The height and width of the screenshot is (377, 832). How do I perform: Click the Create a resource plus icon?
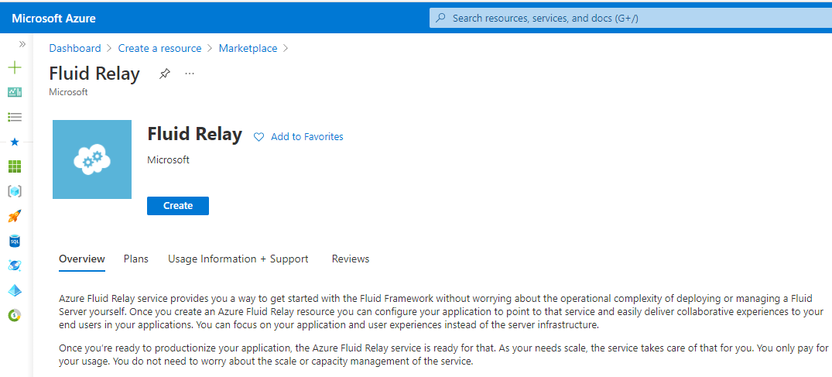click(15, 67)
